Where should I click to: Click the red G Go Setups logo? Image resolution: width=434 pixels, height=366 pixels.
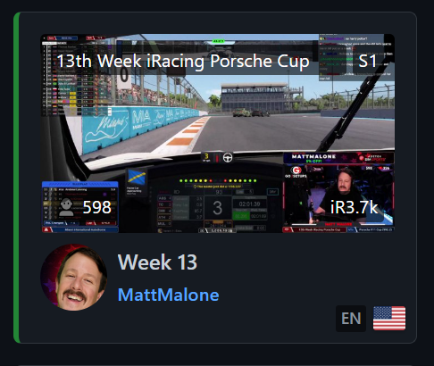(296, 171)
